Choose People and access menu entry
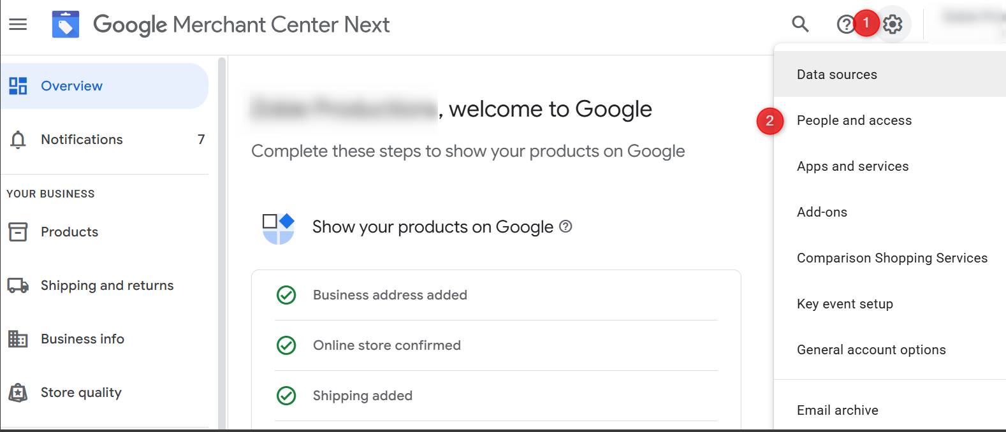The image size is (1006, 432). tap(854, 120)
